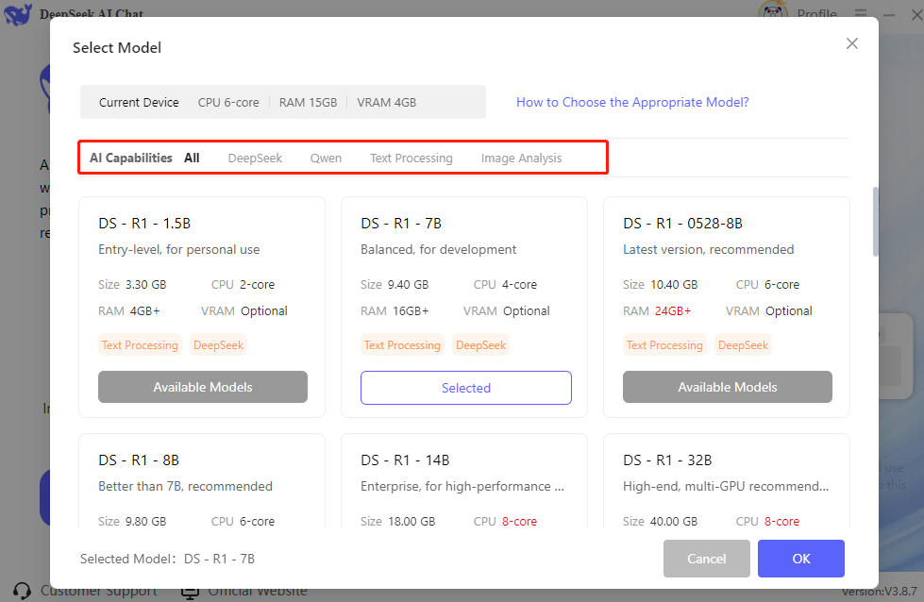Click Available Models for DS - R1 - 1.5B
This screenshot has width=924, height=602.
click(x=203, y=387)
